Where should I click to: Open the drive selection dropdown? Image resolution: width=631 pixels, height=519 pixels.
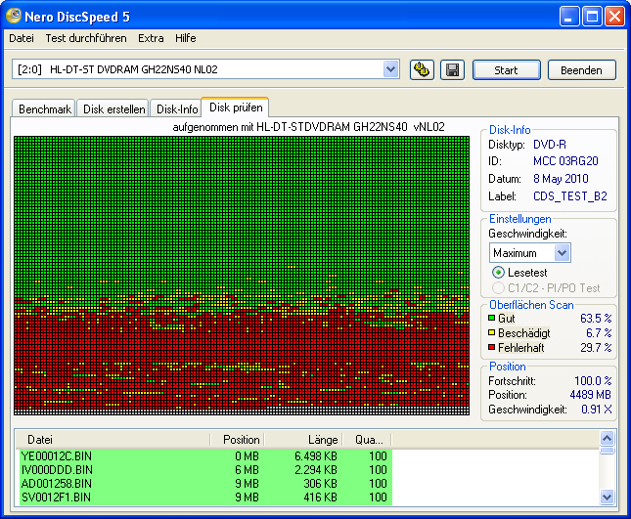[390, 69]
